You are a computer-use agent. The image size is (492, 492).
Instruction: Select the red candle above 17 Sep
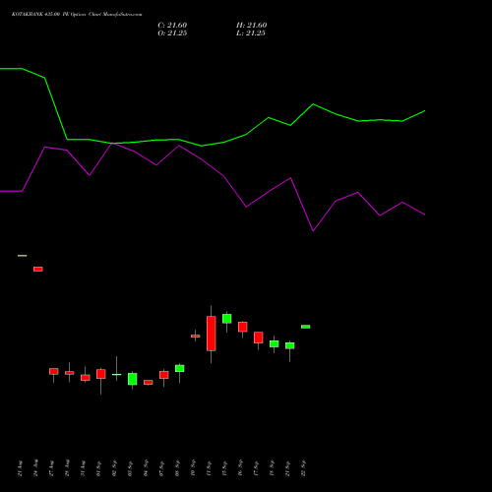[259, 338]
